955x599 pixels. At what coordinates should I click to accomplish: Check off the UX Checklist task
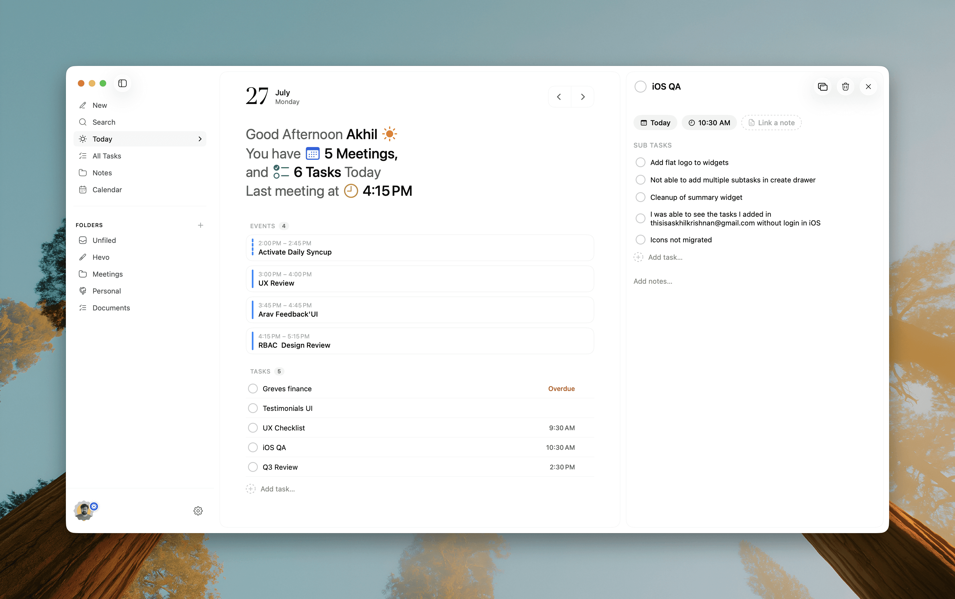point(253,428)
